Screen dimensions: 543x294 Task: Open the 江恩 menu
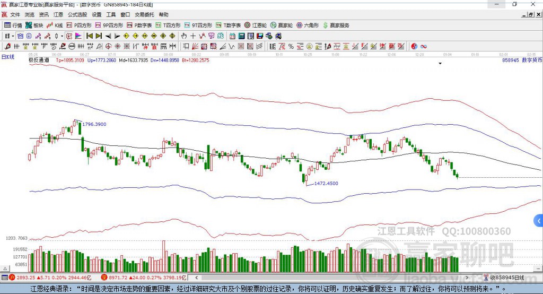pos(58,14)
